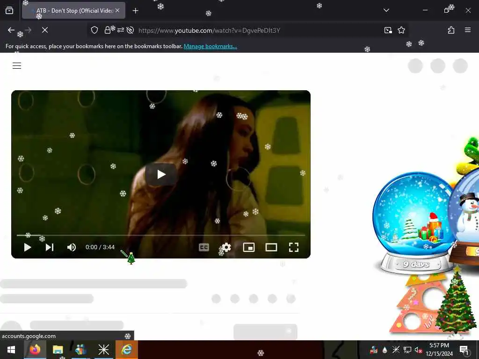Open the muted speaker tray icon

[418, 350]
